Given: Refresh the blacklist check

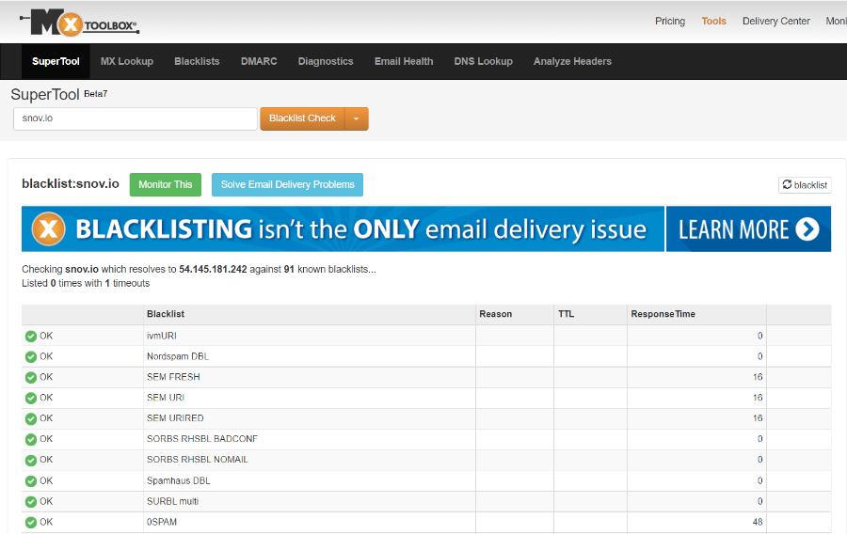Looking at the screenshot, I should tap(805, 185).
